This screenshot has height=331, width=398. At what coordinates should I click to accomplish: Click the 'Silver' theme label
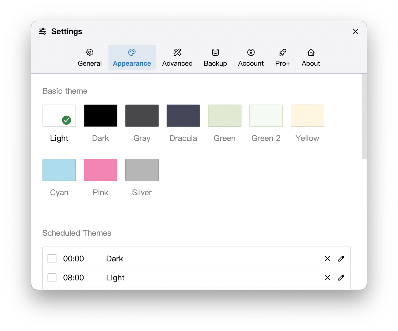142,192
